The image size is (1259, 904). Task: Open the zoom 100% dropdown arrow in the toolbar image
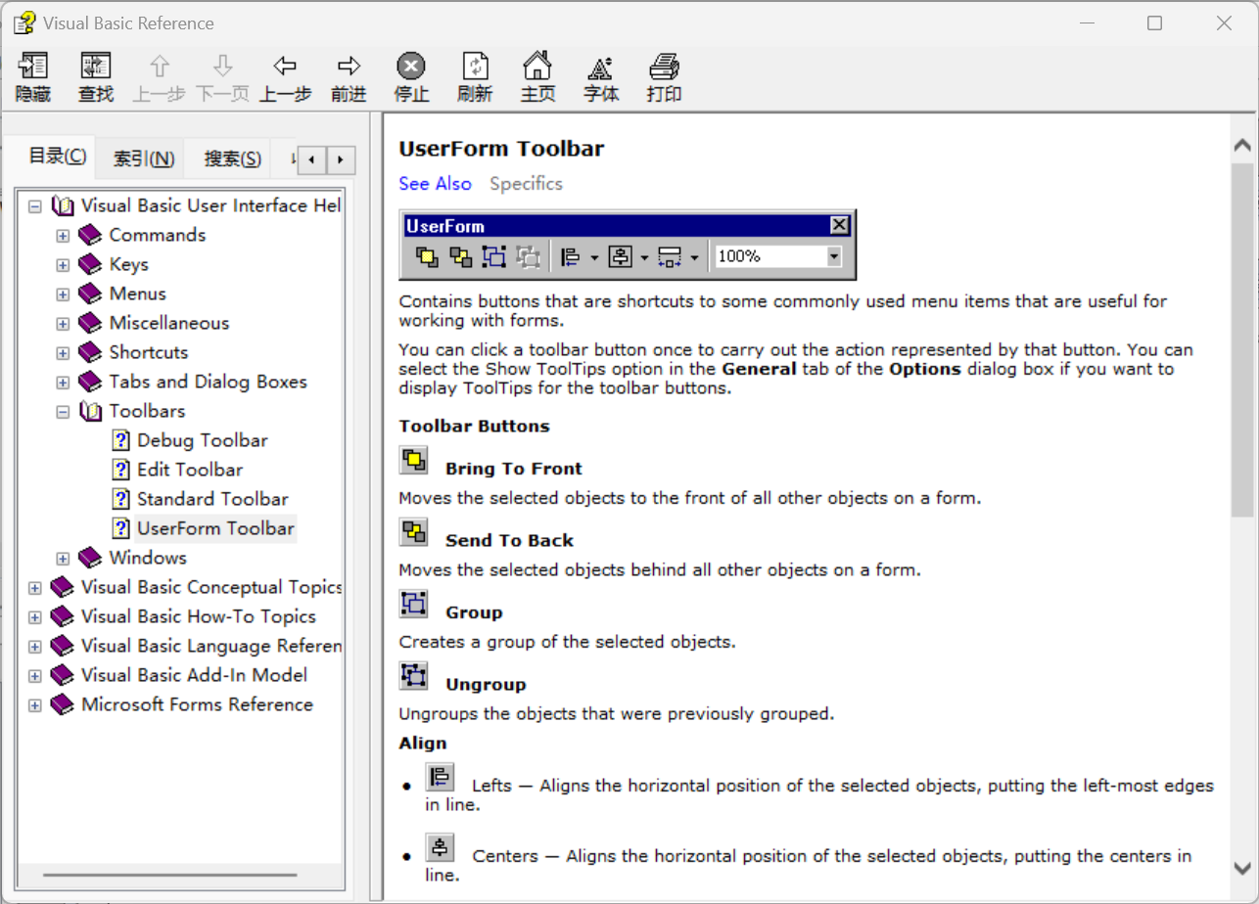pos(834,256)
